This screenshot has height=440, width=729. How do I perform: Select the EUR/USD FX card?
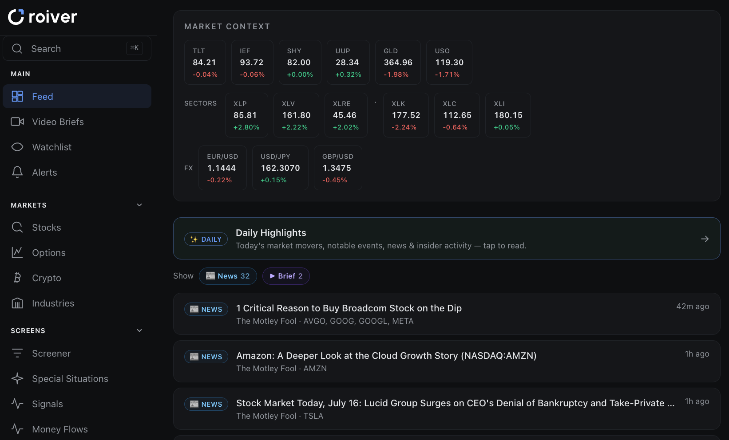[222, 168]
